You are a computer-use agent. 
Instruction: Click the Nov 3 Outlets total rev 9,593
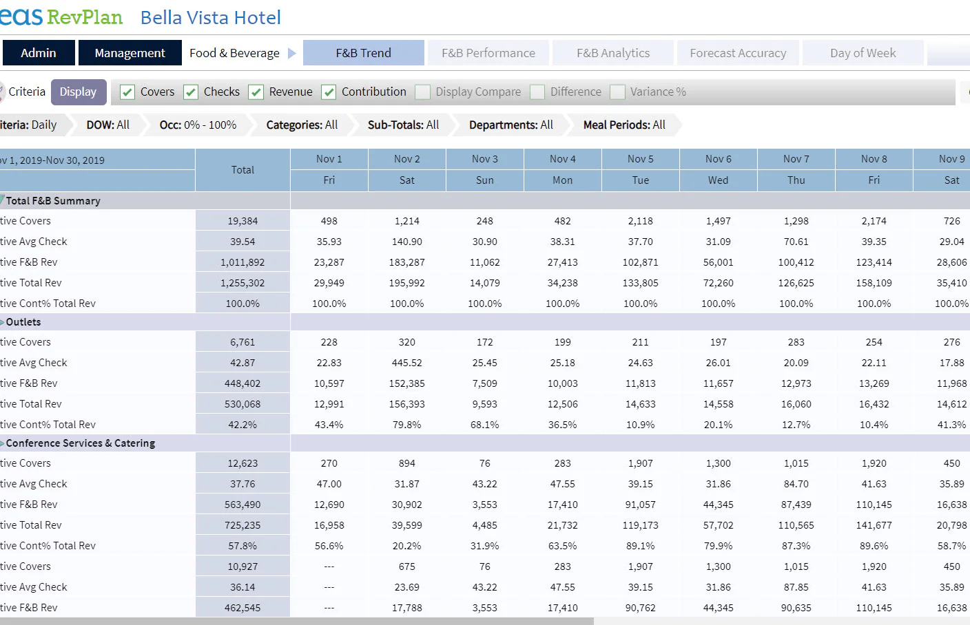pos(485,404)
